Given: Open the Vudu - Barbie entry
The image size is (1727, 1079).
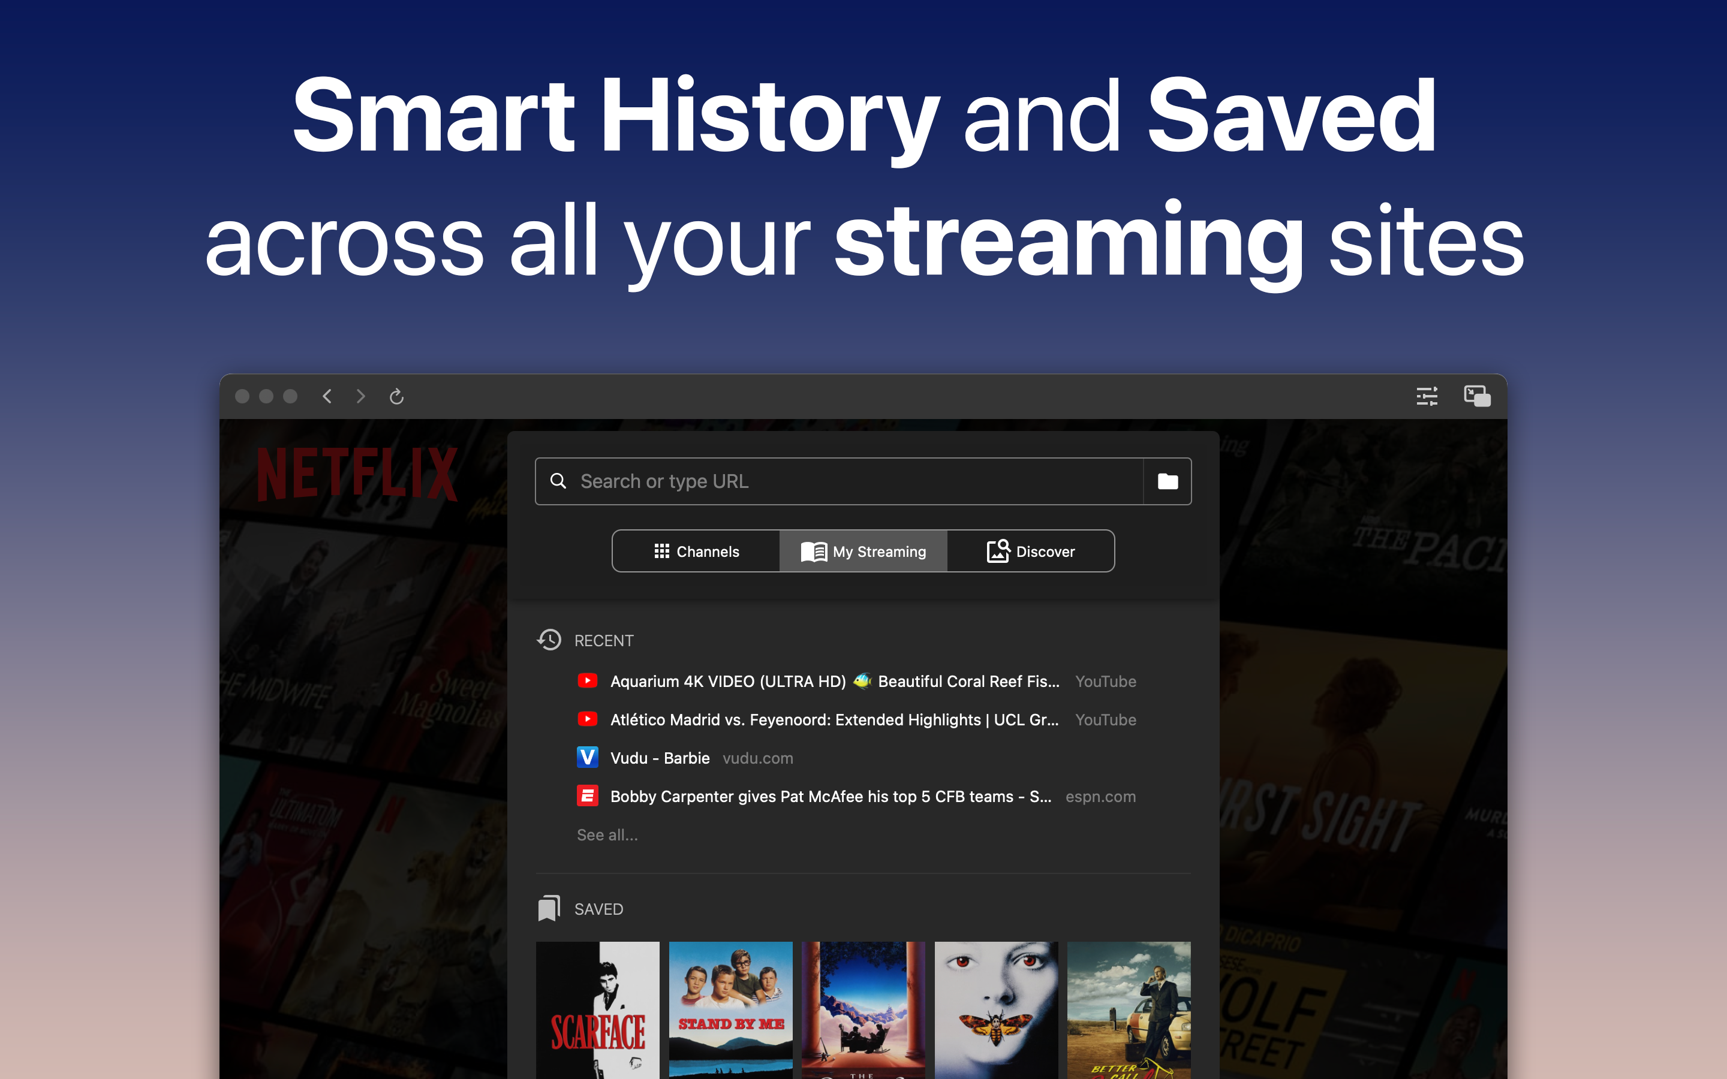Looking at the screenshot, I should (660, 758).
